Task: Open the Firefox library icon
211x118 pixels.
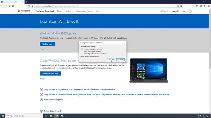Action: (x=197, y=6)
